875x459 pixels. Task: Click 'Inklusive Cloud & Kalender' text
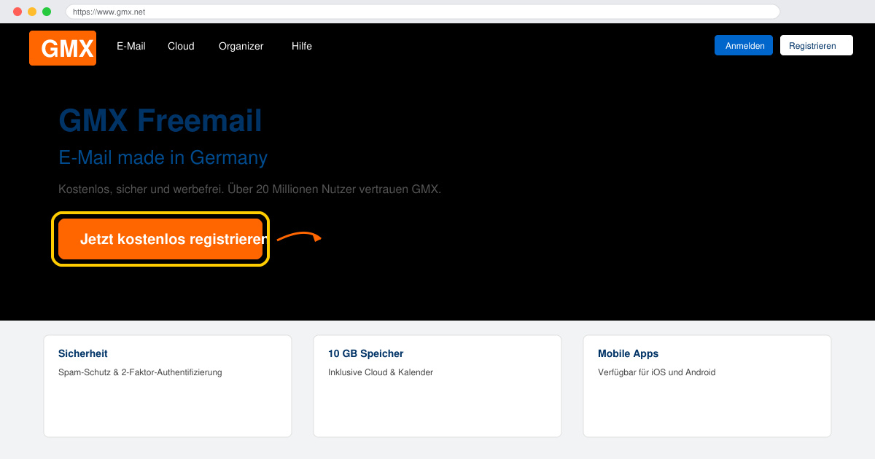(381, 372)
